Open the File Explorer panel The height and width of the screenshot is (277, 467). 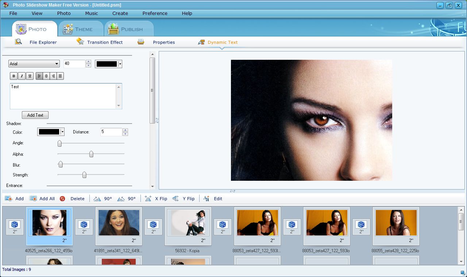click(x=36, y=42)
